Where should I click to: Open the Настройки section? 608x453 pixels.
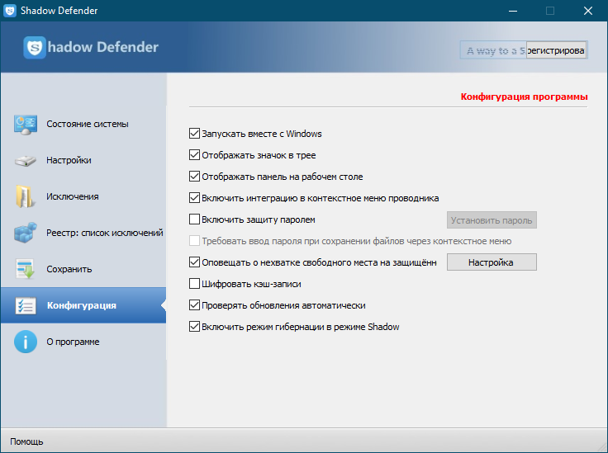tap(83, 160)
